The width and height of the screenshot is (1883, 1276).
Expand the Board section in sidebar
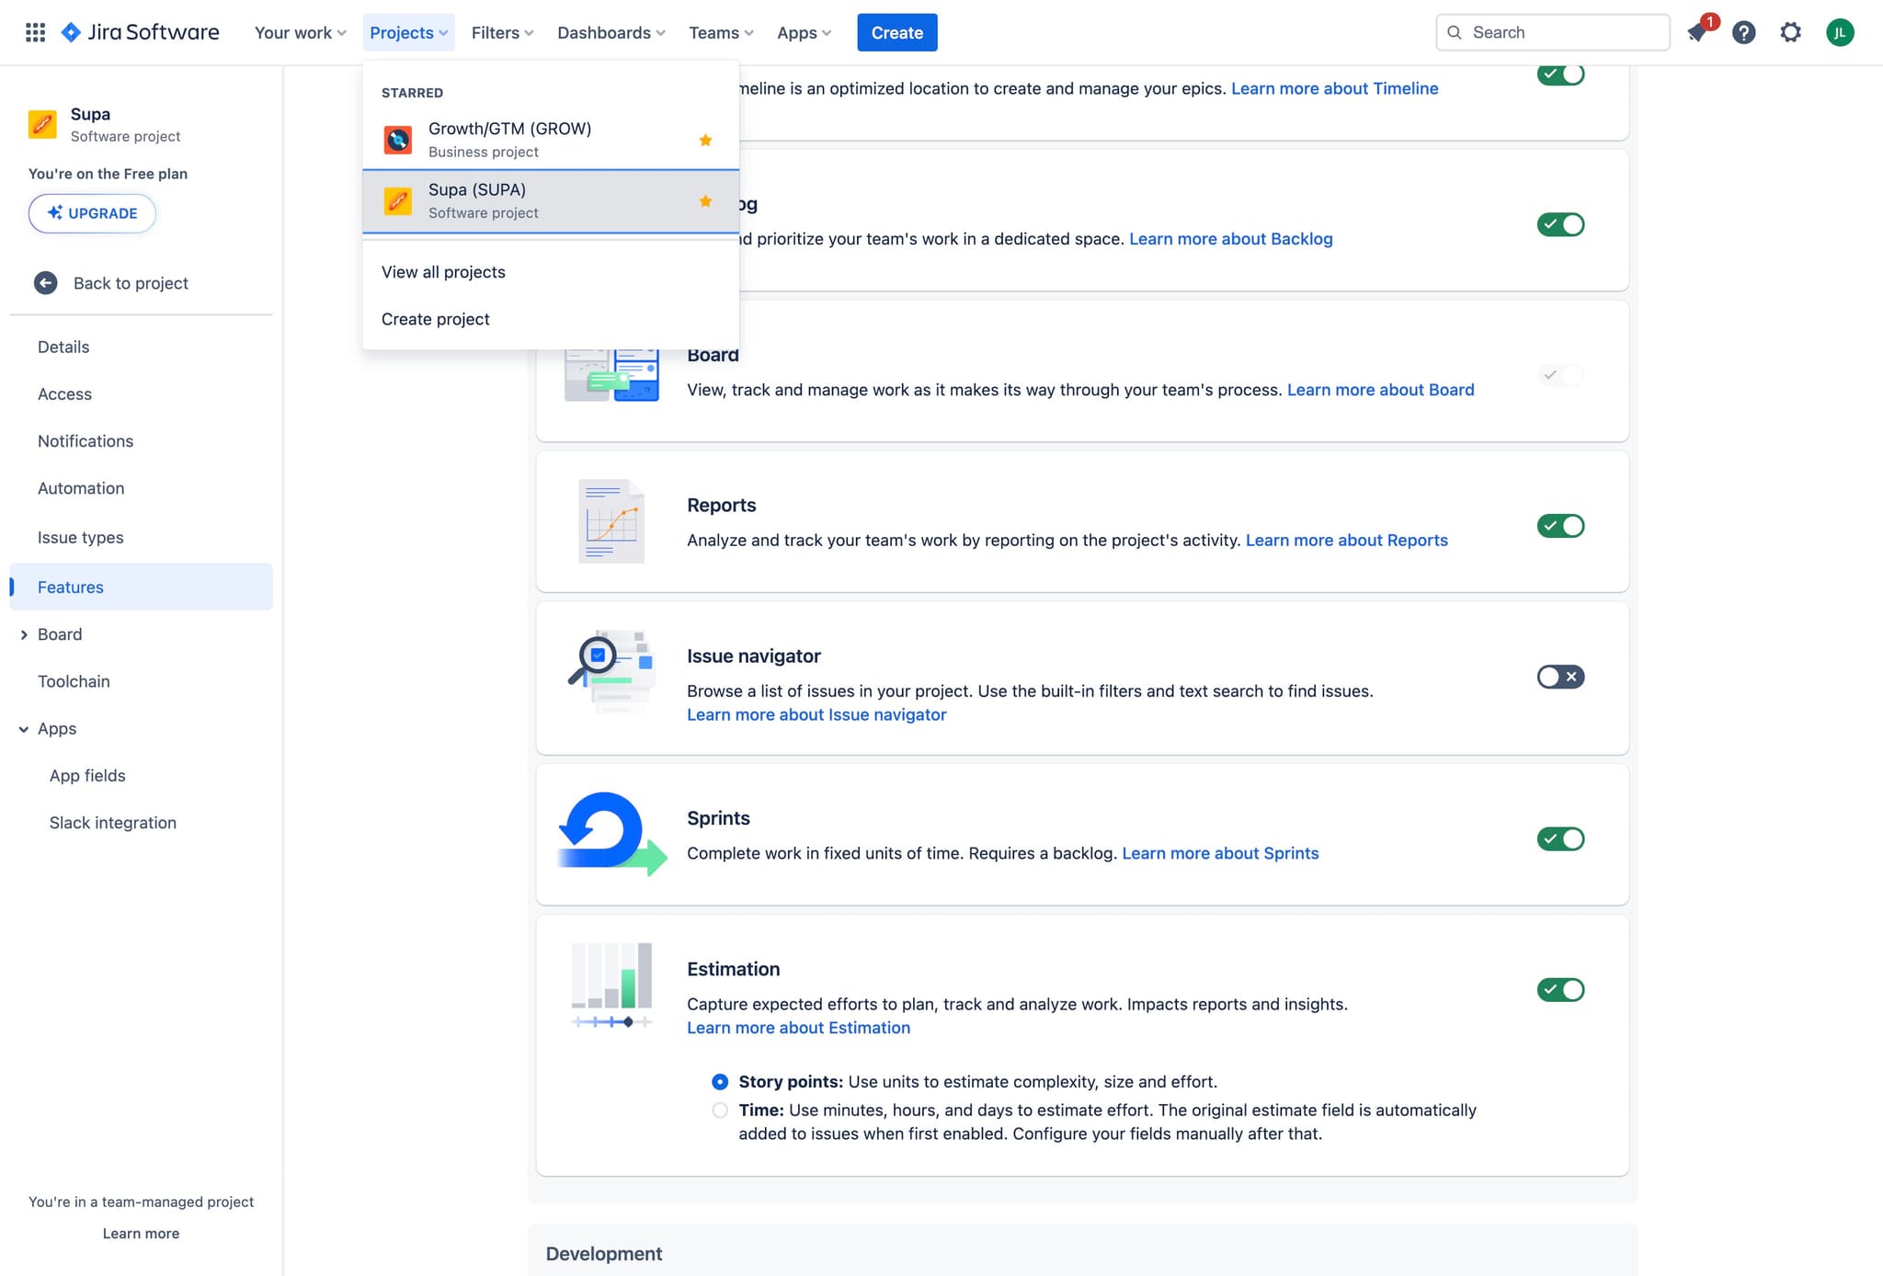click(x=24, y=634)
